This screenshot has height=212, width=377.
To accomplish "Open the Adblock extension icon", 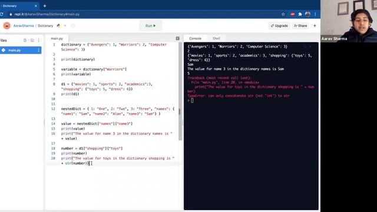I will point(292,14).
